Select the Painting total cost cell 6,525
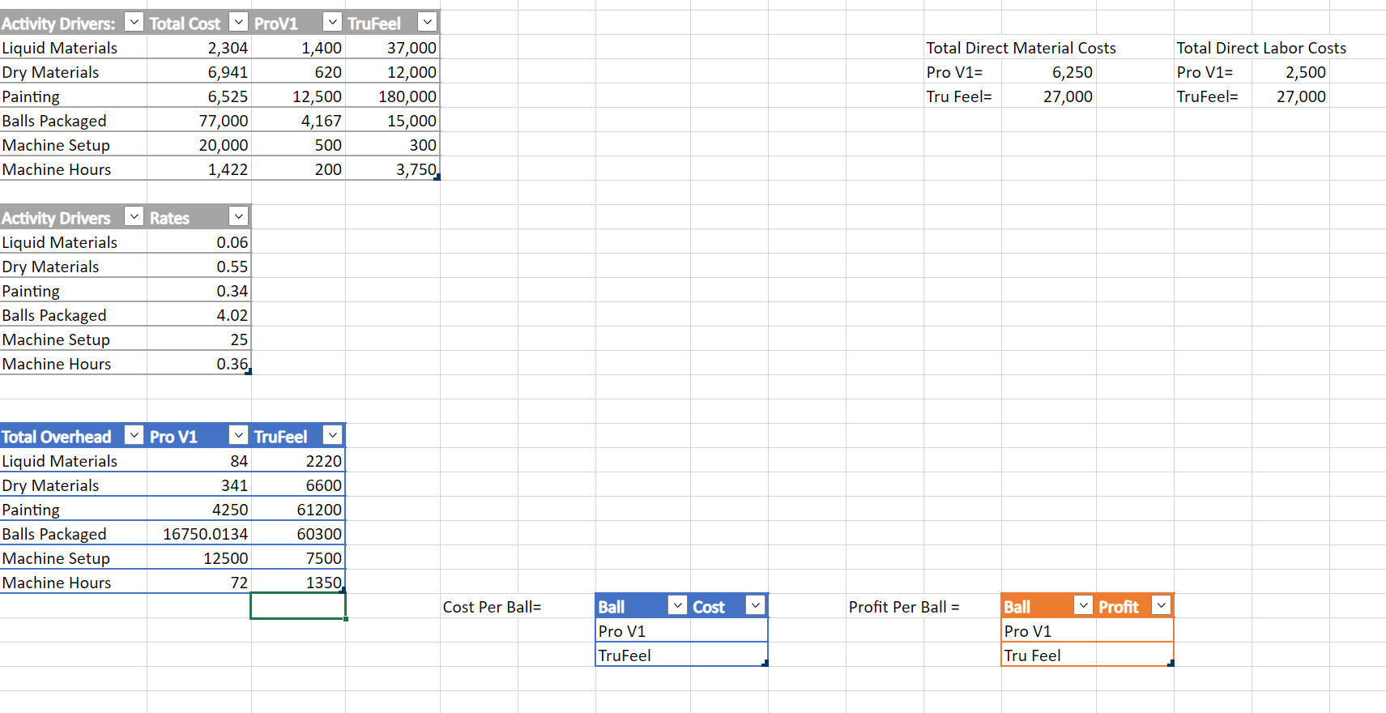1386x713 pixels. click(x=199, y=96)
